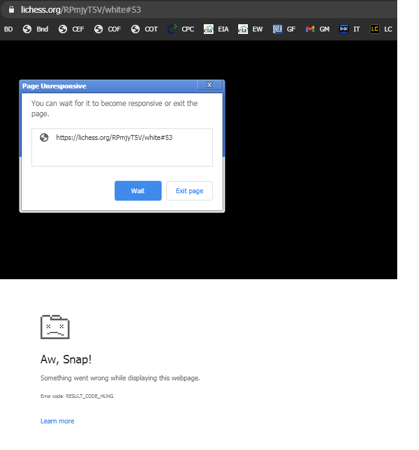Open the LC bookmark

click(x=381, y=29)
